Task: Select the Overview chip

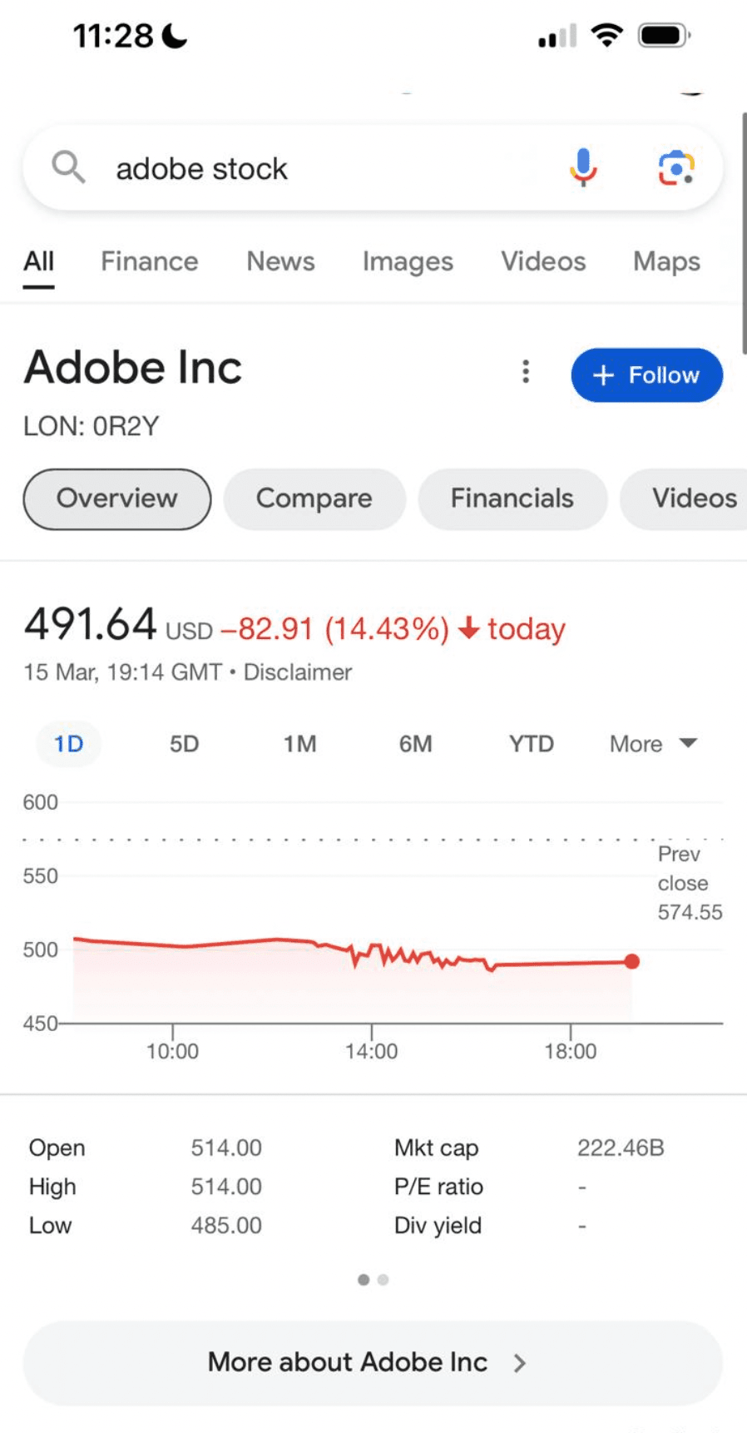Action: (117, 498)
